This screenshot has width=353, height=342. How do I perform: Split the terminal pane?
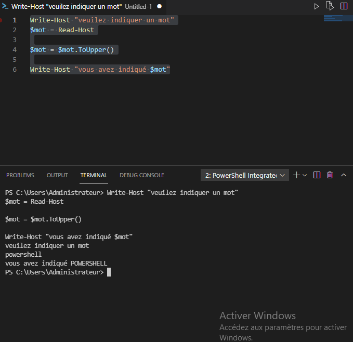tap(317, 175)
